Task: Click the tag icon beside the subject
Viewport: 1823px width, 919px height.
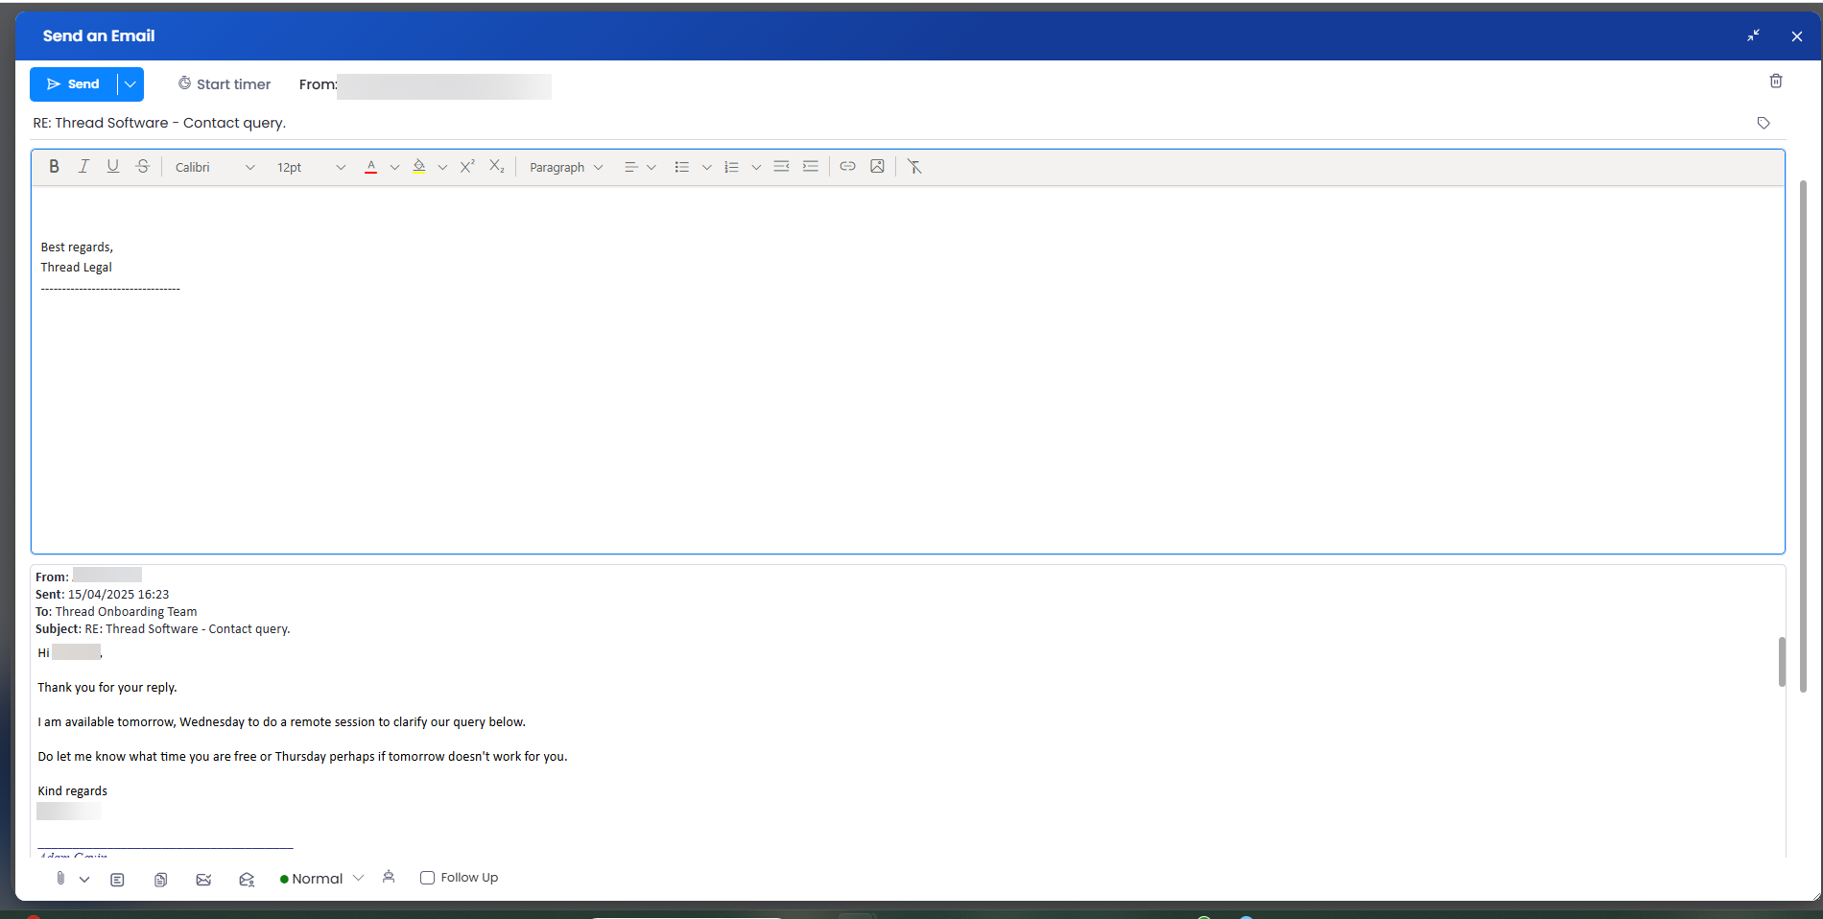Action: pos(1764,123)
